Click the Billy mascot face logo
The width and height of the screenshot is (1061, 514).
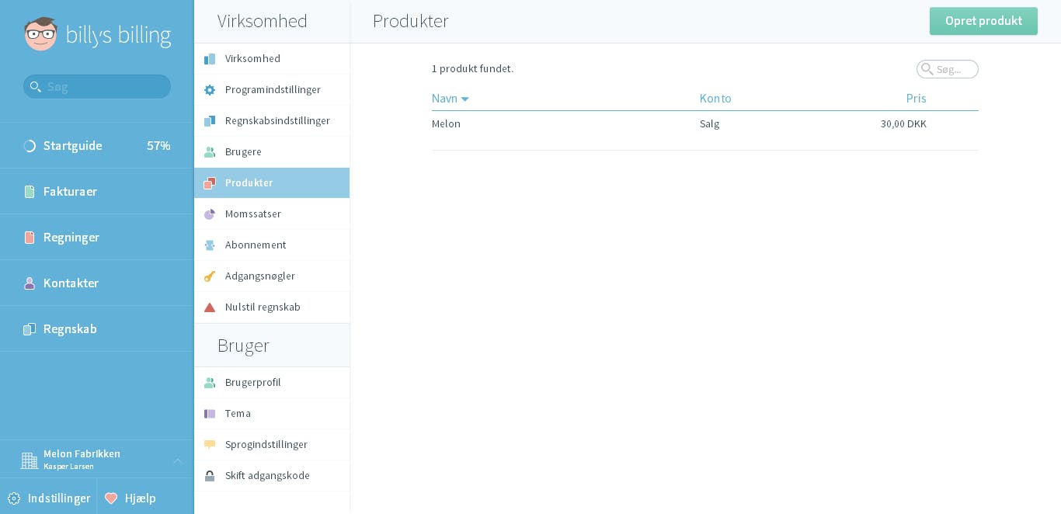pos(40,33)
